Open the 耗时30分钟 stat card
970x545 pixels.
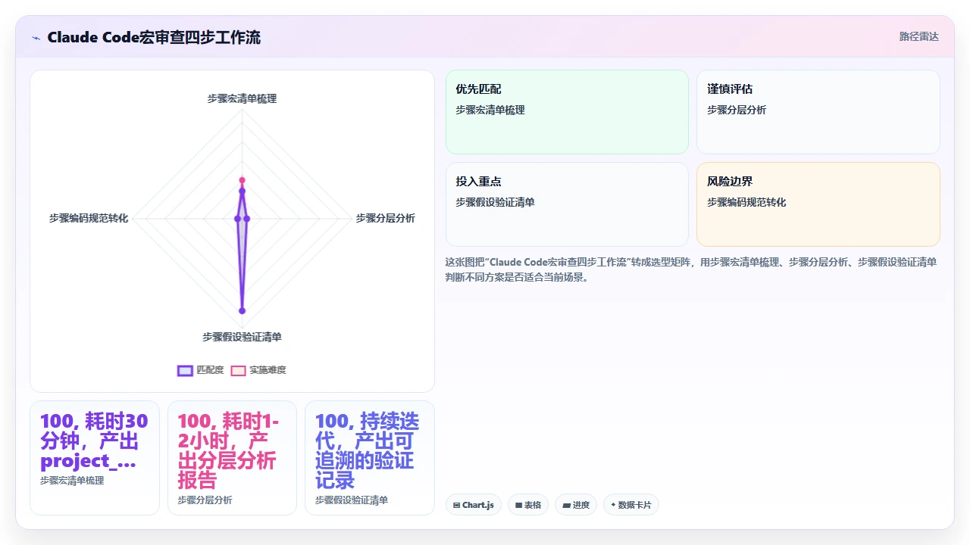coord(95,458)
